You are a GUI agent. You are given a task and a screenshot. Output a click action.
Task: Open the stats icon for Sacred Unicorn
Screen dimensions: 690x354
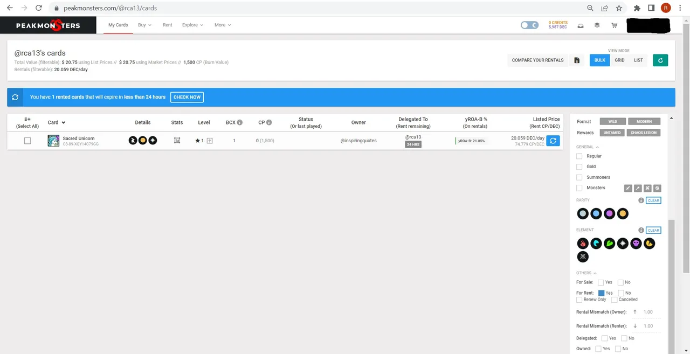click(x=177, y=141)
